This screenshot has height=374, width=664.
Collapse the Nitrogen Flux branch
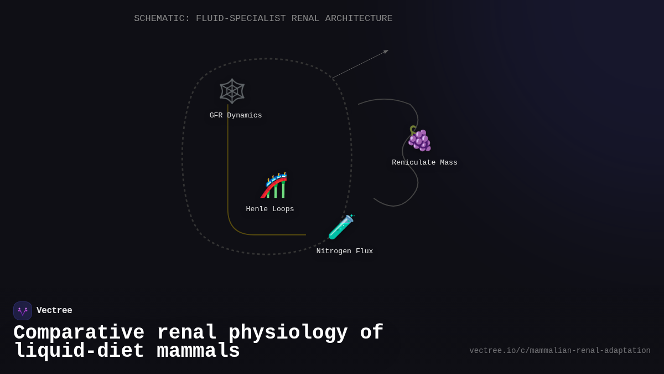click(x=345, y=251)
